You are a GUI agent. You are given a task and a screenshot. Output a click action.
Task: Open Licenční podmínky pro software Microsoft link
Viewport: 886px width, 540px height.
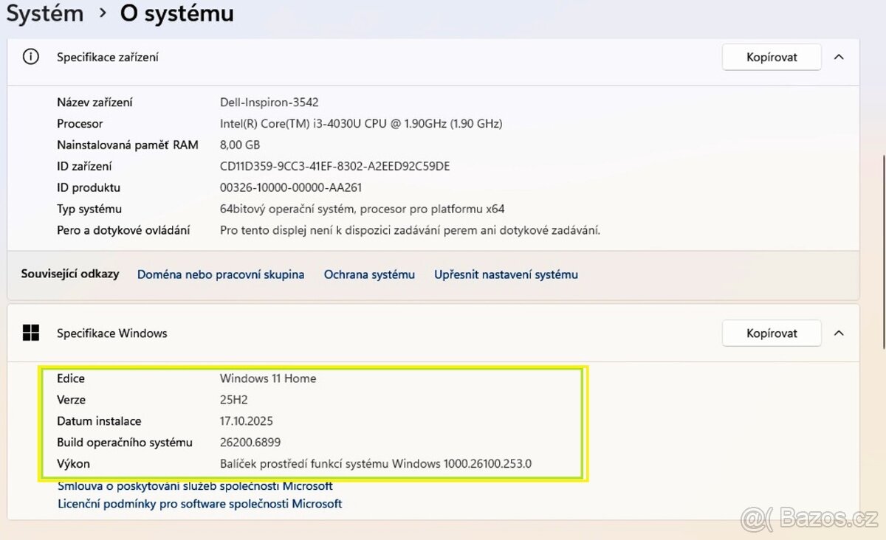(199, 504)
